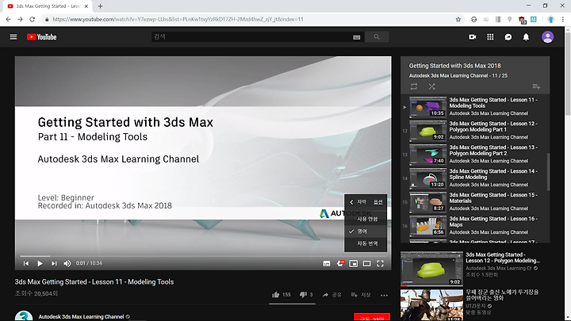Choose 자동 번역 auto-translate option
Image resolution: width=571 pixels, height=321 pixels.
(x=366, y=243)
